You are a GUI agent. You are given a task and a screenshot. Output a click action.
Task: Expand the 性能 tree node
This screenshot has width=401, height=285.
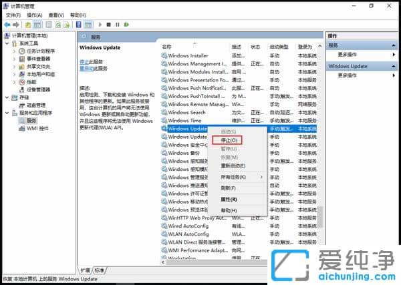[x=14, y=82]
